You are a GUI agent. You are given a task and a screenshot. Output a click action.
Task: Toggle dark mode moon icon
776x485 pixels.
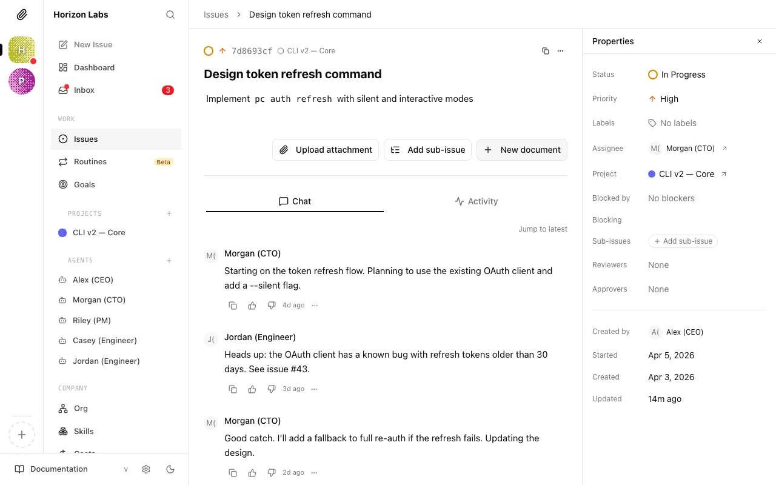(170, 469)
